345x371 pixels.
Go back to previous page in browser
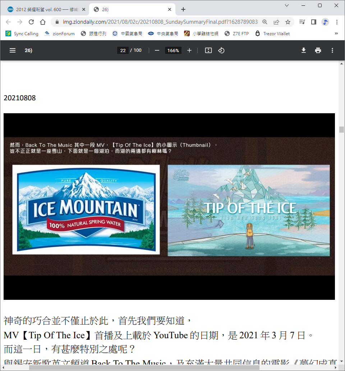[x=8, y=22]
